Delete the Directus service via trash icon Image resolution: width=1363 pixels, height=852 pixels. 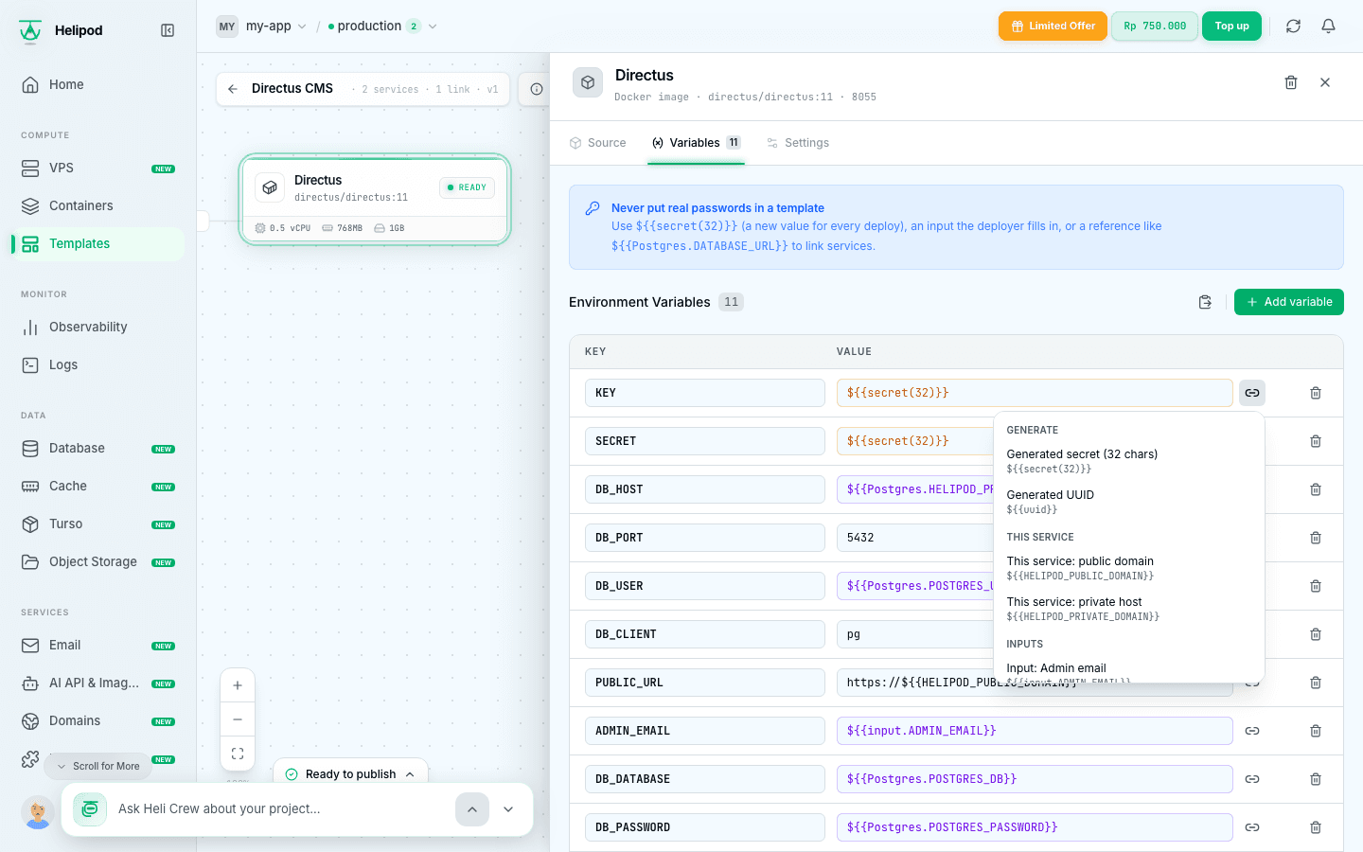click(1291, 82)
